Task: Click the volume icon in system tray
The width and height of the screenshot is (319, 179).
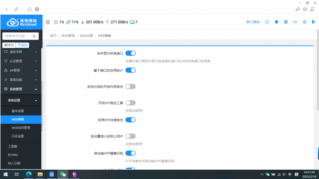Action: click(284, 174)
